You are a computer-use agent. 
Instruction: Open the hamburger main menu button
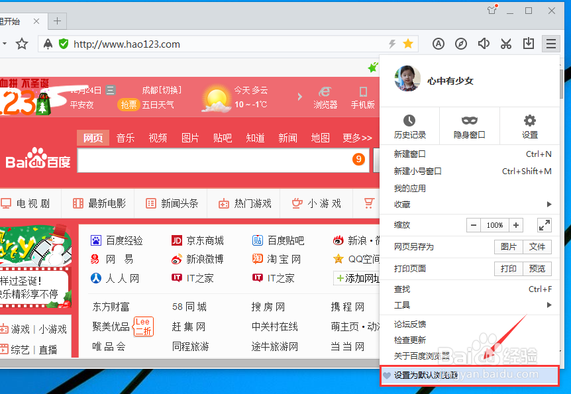tap(550, 44)
